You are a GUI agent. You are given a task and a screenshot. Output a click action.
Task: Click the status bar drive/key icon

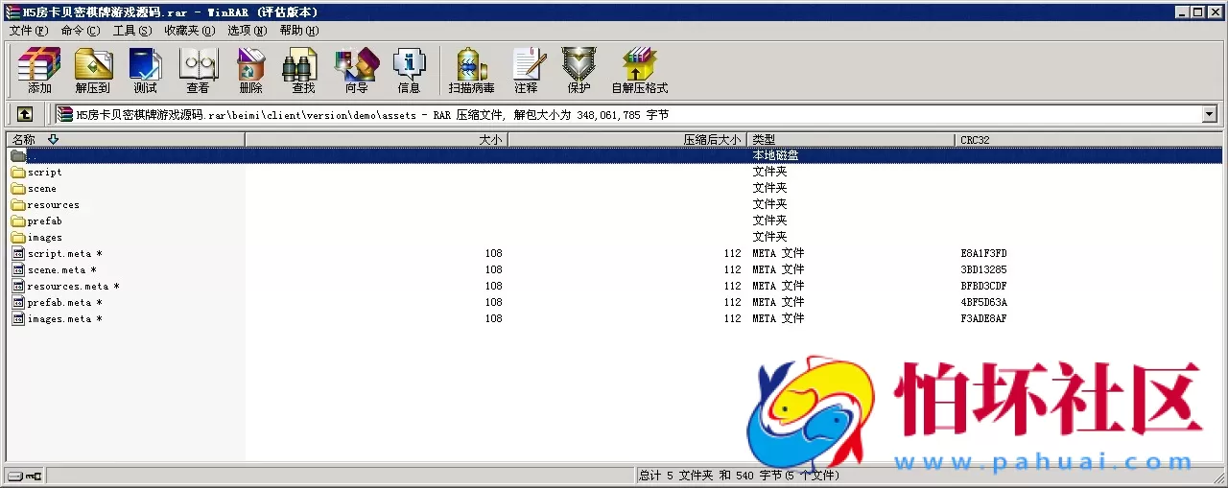pos(25,476)
